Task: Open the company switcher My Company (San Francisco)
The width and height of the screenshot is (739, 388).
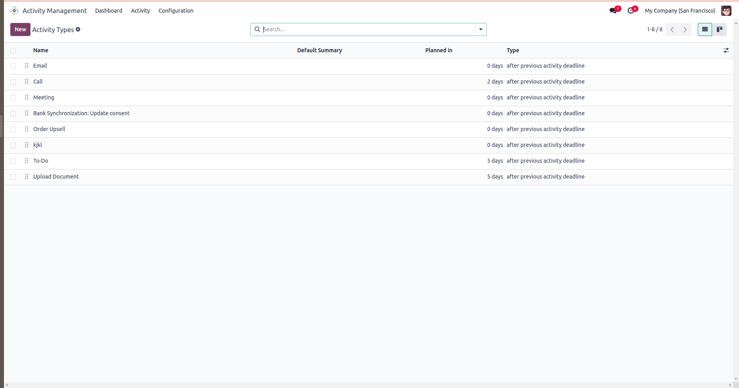Action: coord(680,11)
